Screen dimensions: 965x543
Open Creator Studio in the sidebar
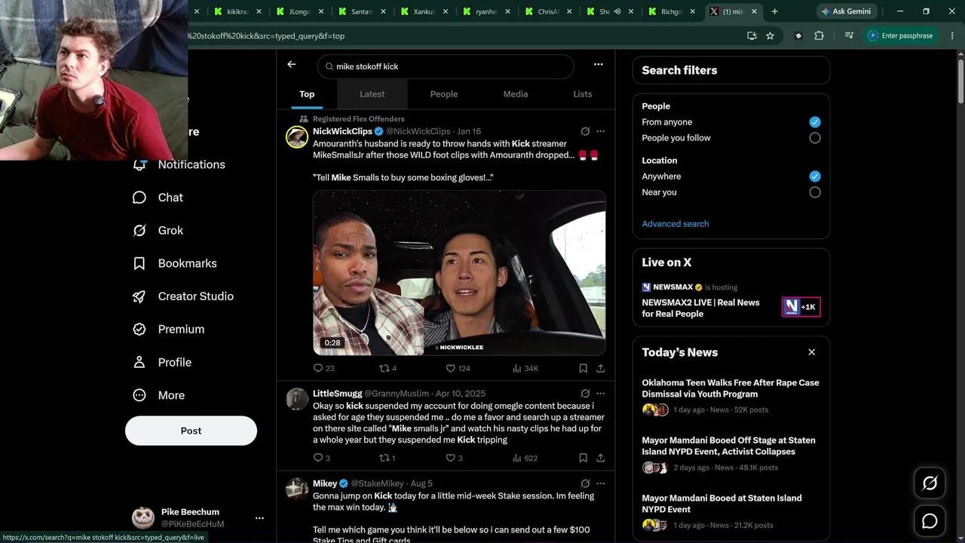tap(184, 296)
